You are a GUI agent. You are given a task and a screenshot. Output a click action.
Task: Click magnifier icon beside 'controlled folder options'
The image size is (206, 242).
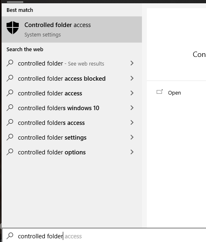[x=10, y=152]
